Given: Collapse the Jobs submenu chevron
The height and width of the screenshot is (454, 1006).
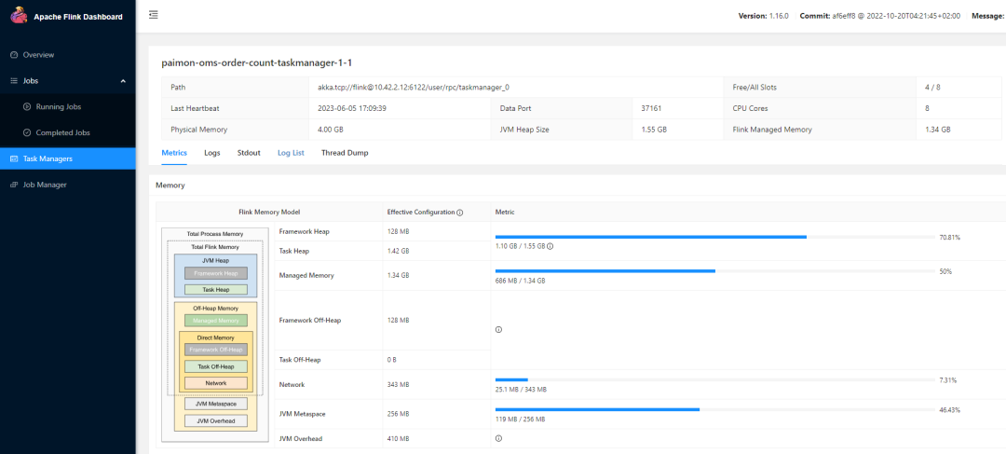Looking at the screenshot, I should (123, 81).
